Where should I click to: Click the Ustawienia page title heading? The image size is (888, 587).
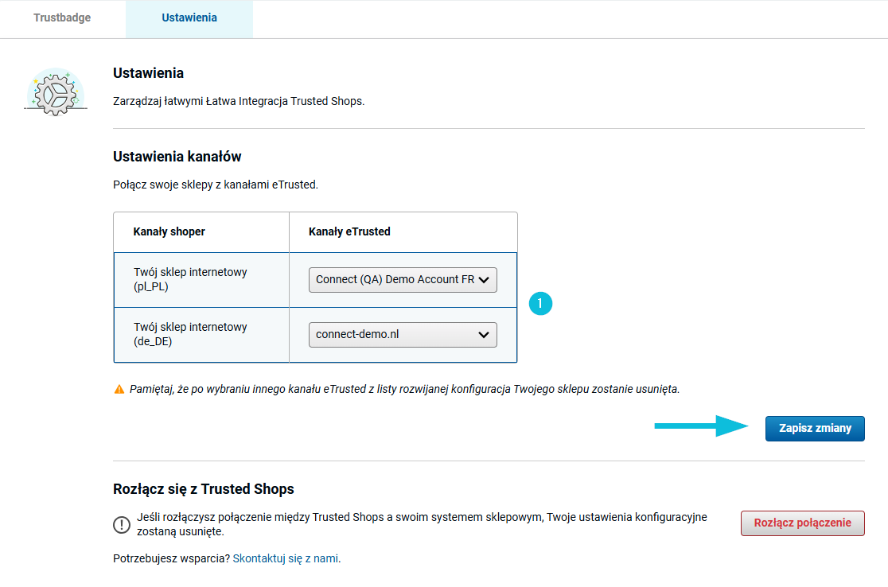click(148, 73)
